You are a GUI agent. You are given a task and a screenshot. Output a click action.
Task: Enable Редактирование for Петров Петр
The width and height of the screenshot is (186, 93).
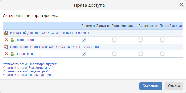coord(114,40)
